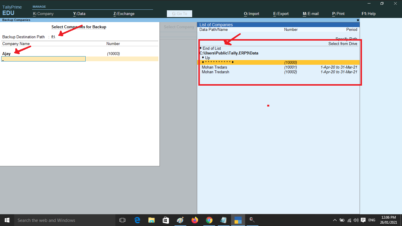Click the volume tray icon
402x226 pixels.
[356, 220]
